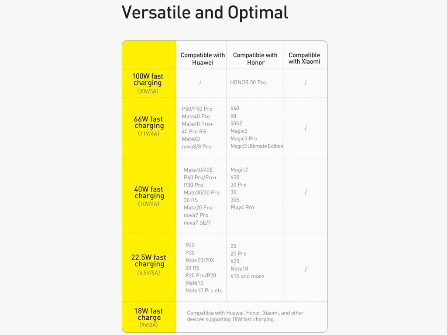Click 'Mate40/40E' in the 40W row
447x335 pixels.
click(x=198, y=170)
